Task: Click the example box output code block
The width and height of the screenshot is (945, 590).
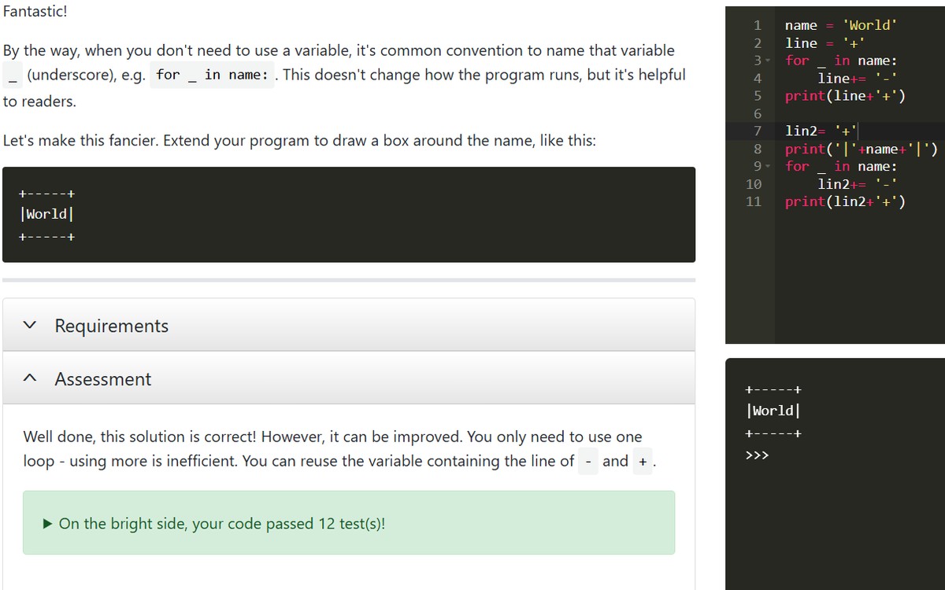Action: (x=348, y=214)
